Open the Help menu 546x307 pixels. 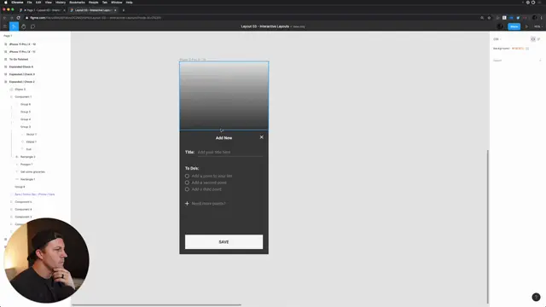[x=129, y=3]
